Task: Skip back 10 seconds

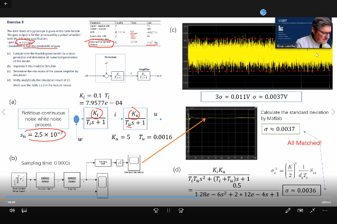Action: click(156, 211)
